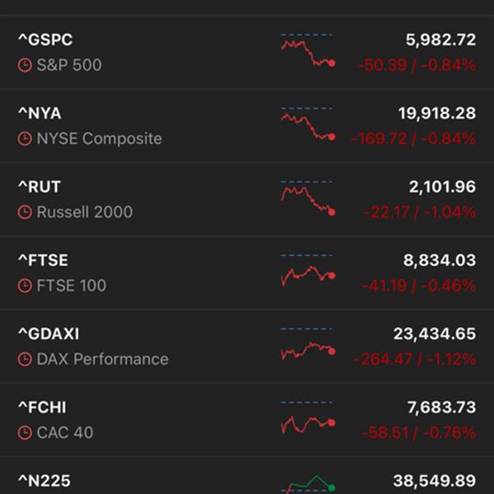Tap the Russell 2000 price 2,101.96
494x494 pixels.
442,187
